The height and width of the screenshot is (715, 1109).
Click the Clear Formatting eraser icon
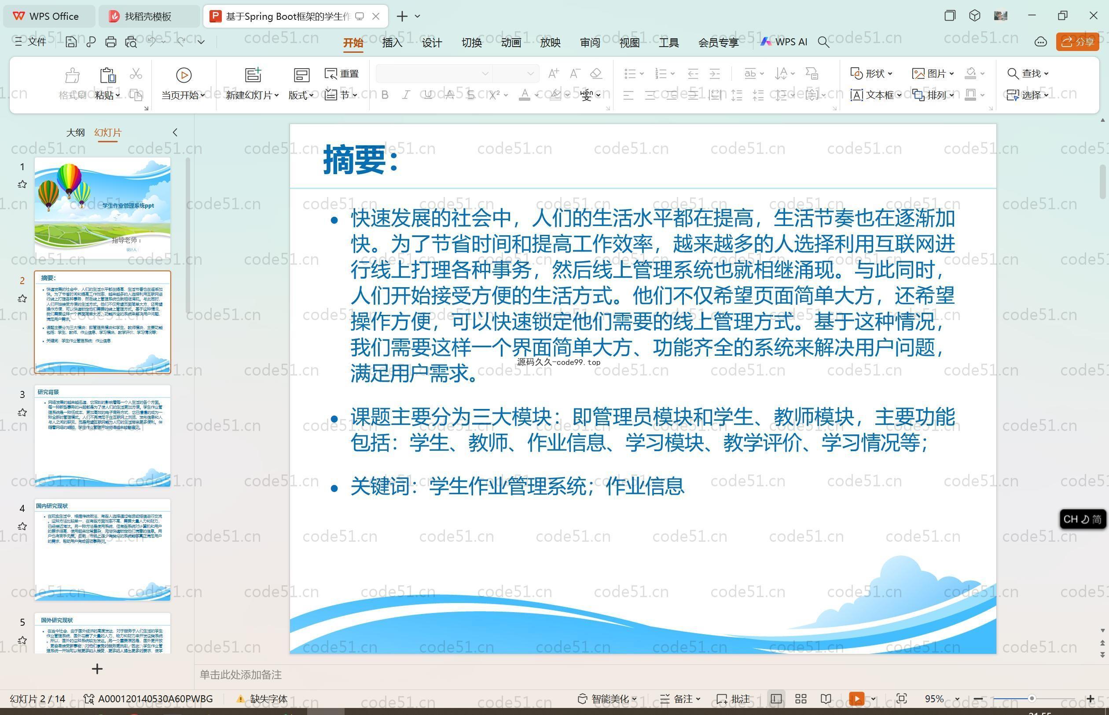tap(596, 73)
